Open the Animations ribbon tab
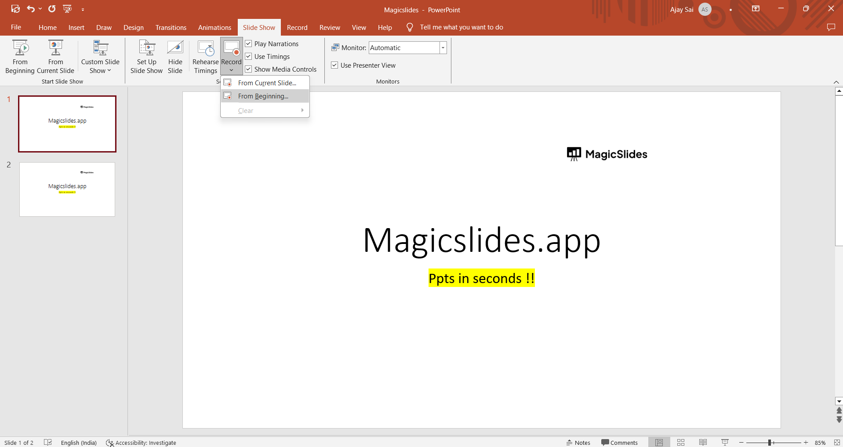The height and width of the screenshot is (447, 843). coord(214,27)
